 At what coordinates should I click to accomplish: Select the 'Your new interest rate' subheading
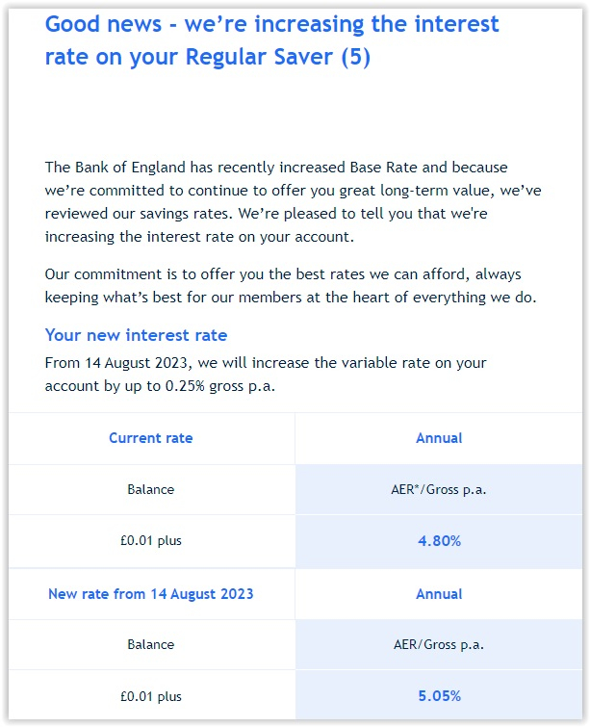(x=137, y=335)
